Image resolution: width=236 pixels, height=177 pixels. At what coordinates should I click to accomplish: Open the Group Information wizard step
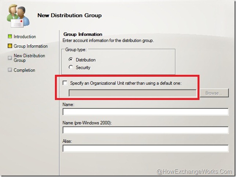click(30, 46)
